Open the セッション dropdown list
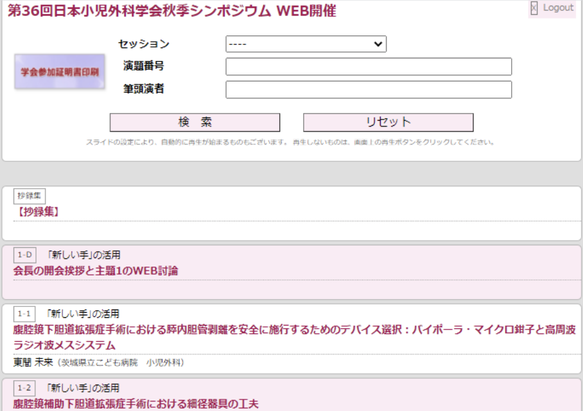The height and width of the screenshot is (411, 583). [306, 44]
